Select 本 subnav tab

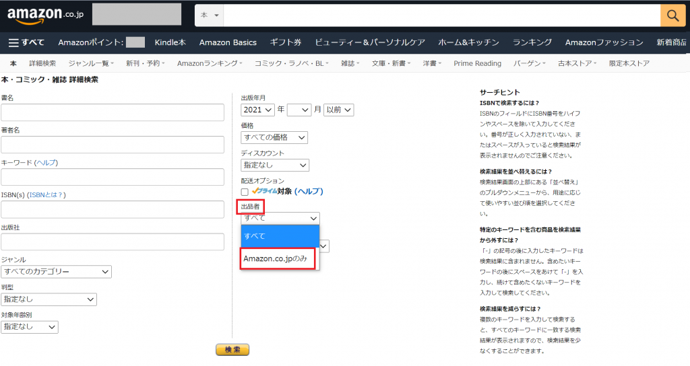13,63
